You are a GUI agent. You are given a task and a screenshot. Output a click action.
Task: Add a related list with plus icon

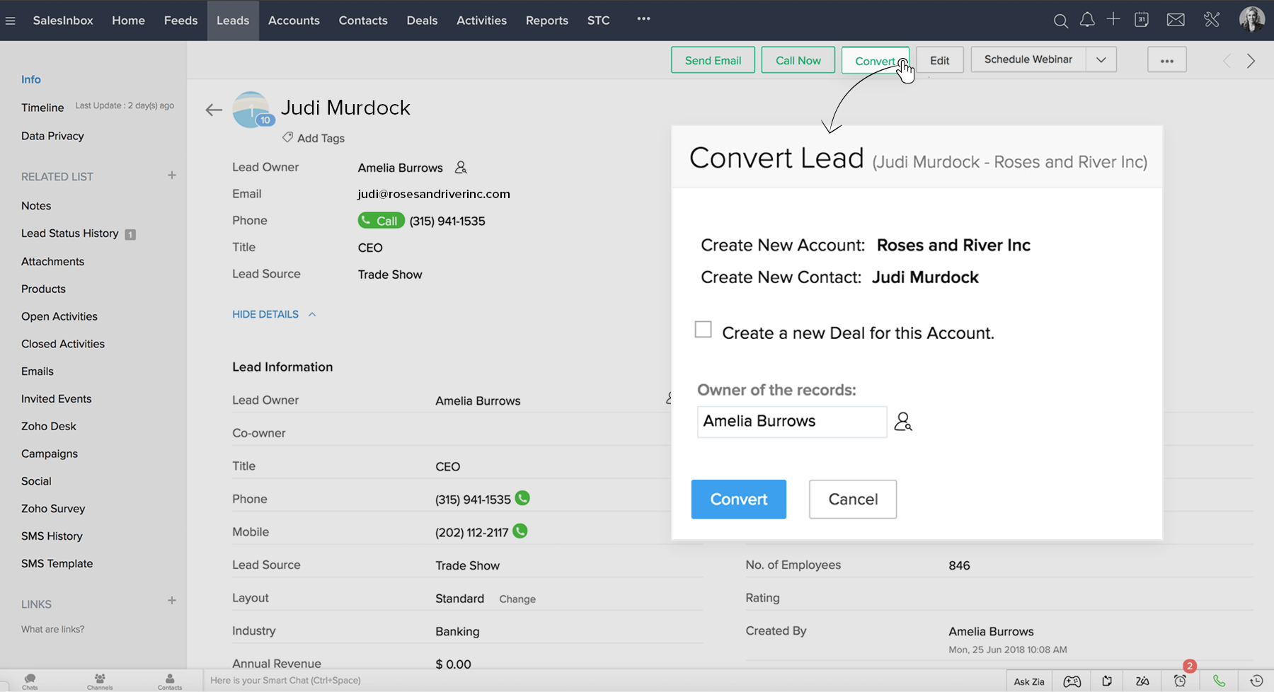(x=171, y=175)
